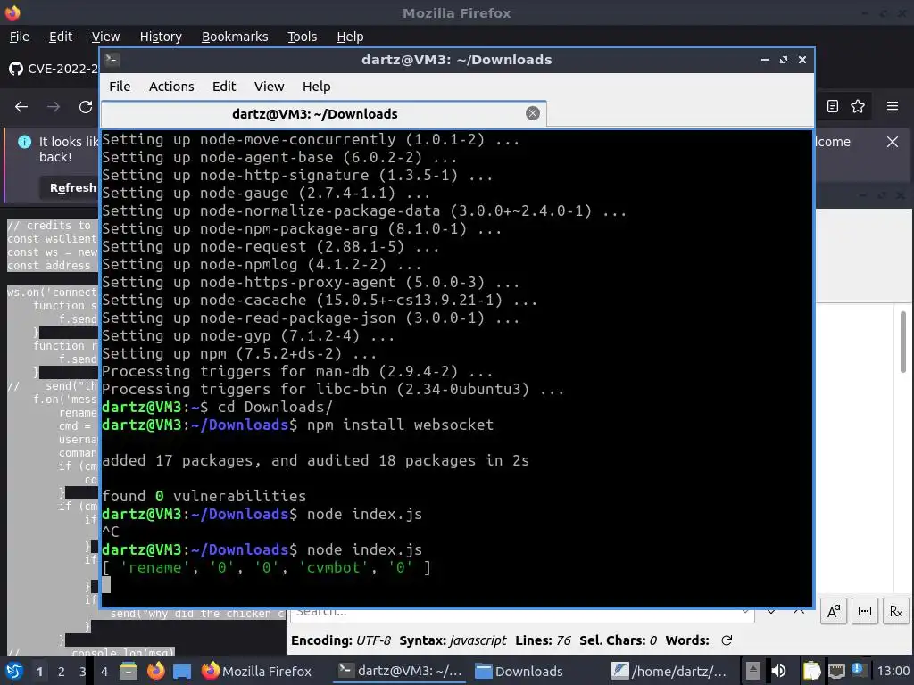Image resolution: width=914 pixels, height=685 pixels.
Task: Click 'found 0 vulnerabilities' terminal line
Action: pyautogui.click(x=204, y=496)
